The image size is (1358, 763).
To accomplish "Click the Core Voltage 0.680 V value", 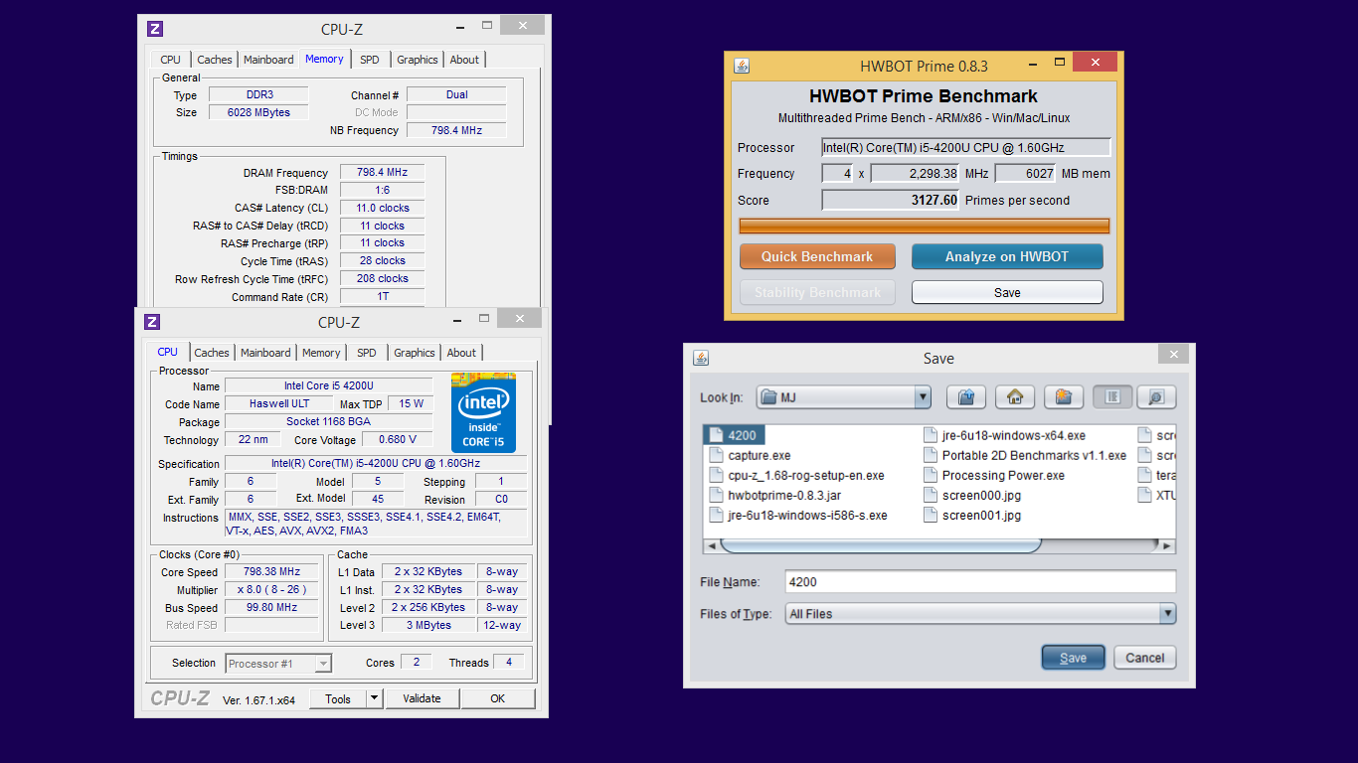I will (x=398, y=439).
